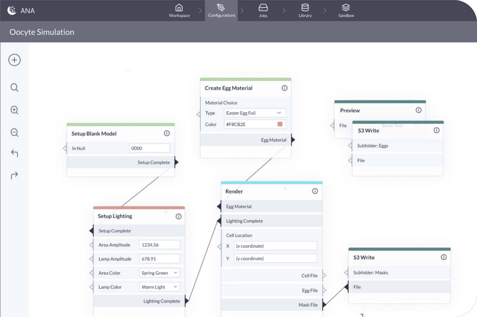The width and height of the screenshot is (477, 317).
Task: Click the X coordinate input field
Action: (275, 246)
